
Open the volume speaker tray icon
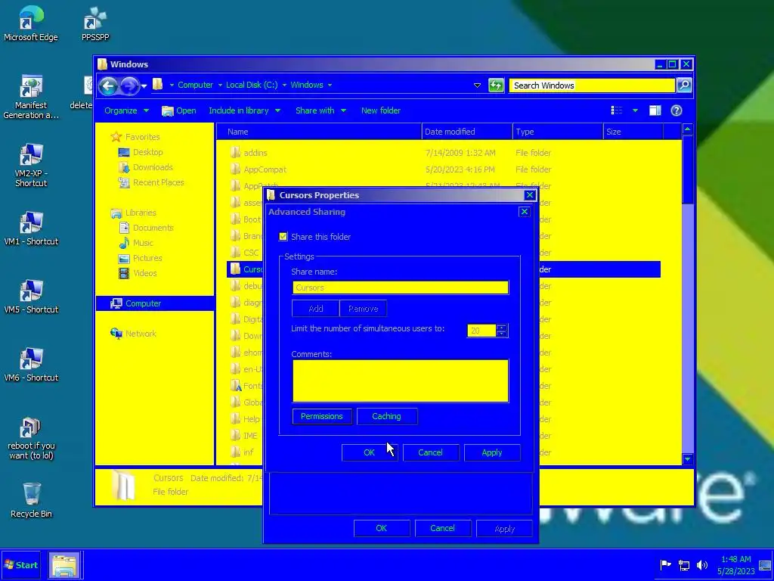[x=701, y=564]
